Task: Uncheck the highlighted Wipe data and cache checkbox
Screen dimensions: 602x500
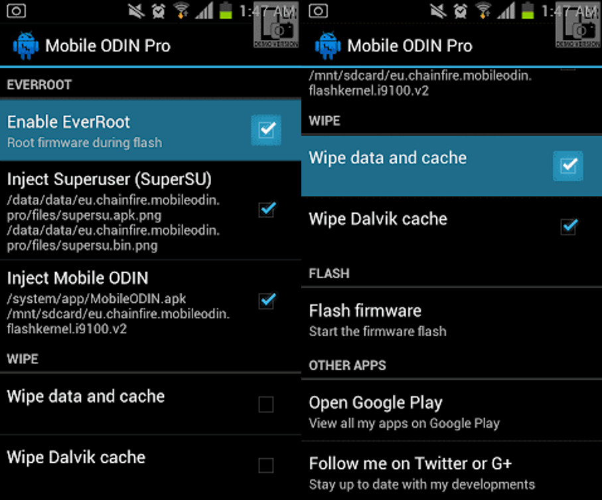Action: 568,166
